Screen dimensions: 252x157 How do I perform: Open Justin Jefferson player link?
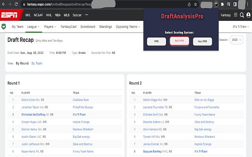(30, 144)
